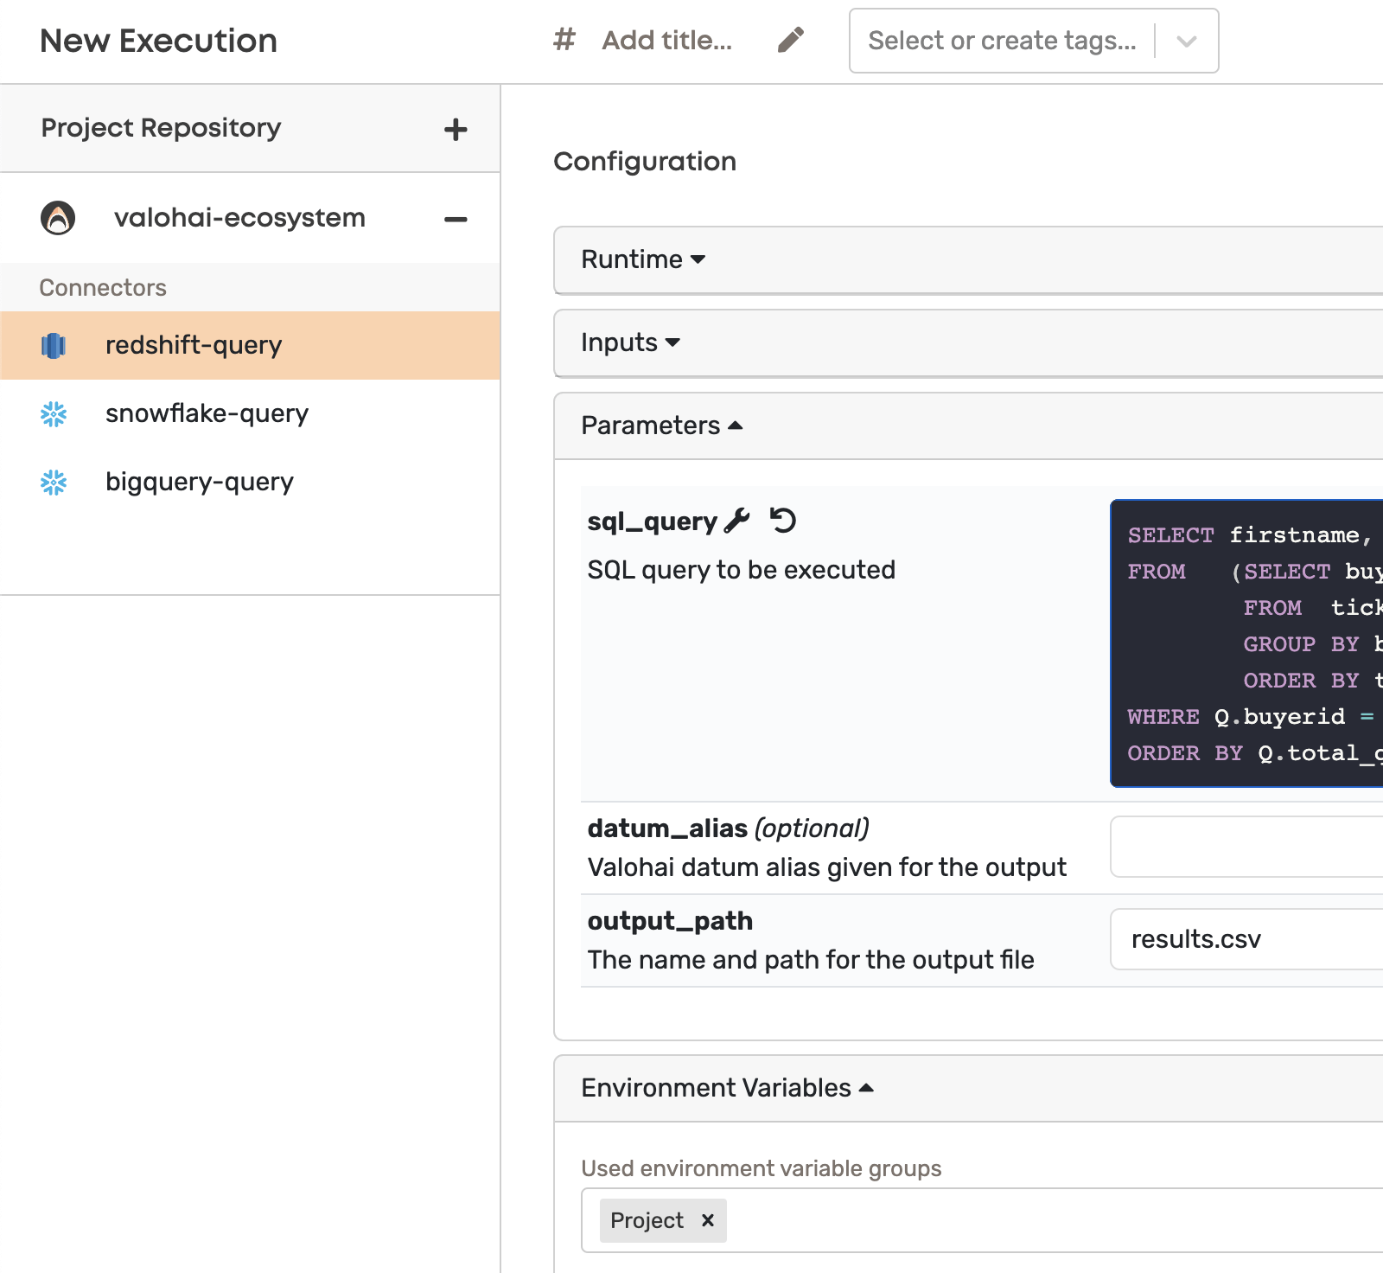Click 'Used environment variable groups' label
1383x1273 pixels.
761,1168
